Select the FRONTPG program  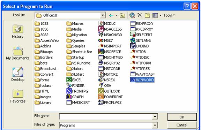pos(77,91)
